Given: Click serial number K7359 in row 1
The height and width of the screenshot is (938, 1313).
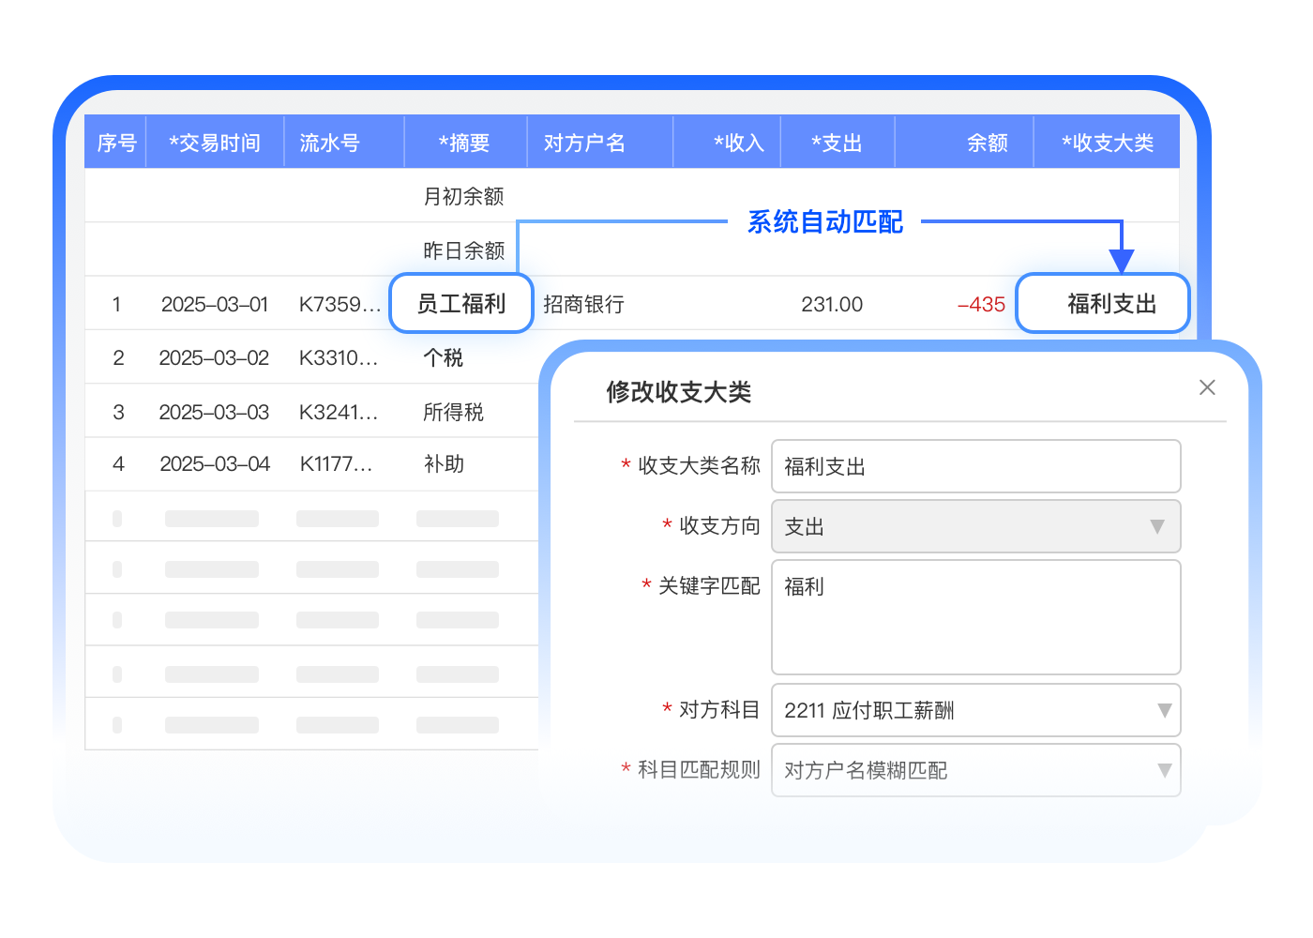Looking at the screenshot, I should pos(340,304).
